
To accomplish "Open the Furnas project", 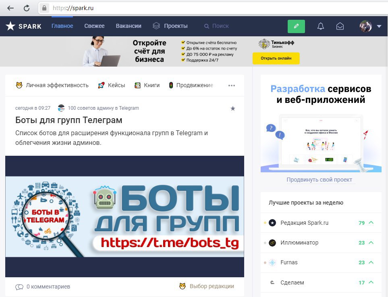I will coord(289,262).
